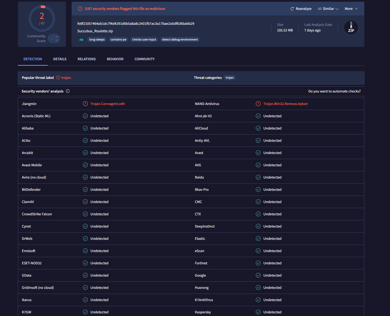The width and height of the screenshot is (390, 316).
Task: Click the Undetected checkmark icon for Kaspersky
Action: pos(258,312)
